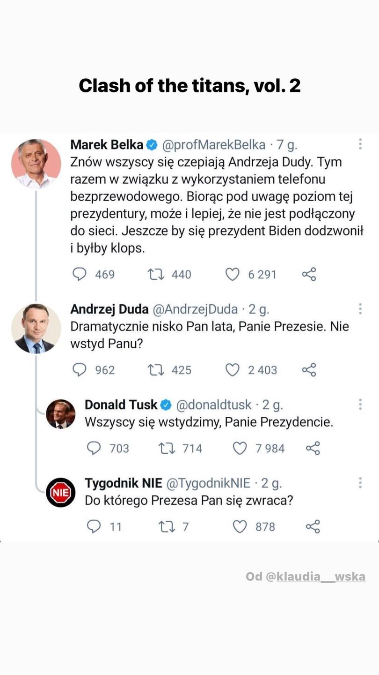Visit the @donaldtusk profile handle
Viewport: 379px width, 675px height.
pyautogui.click(x=213, y=405)
